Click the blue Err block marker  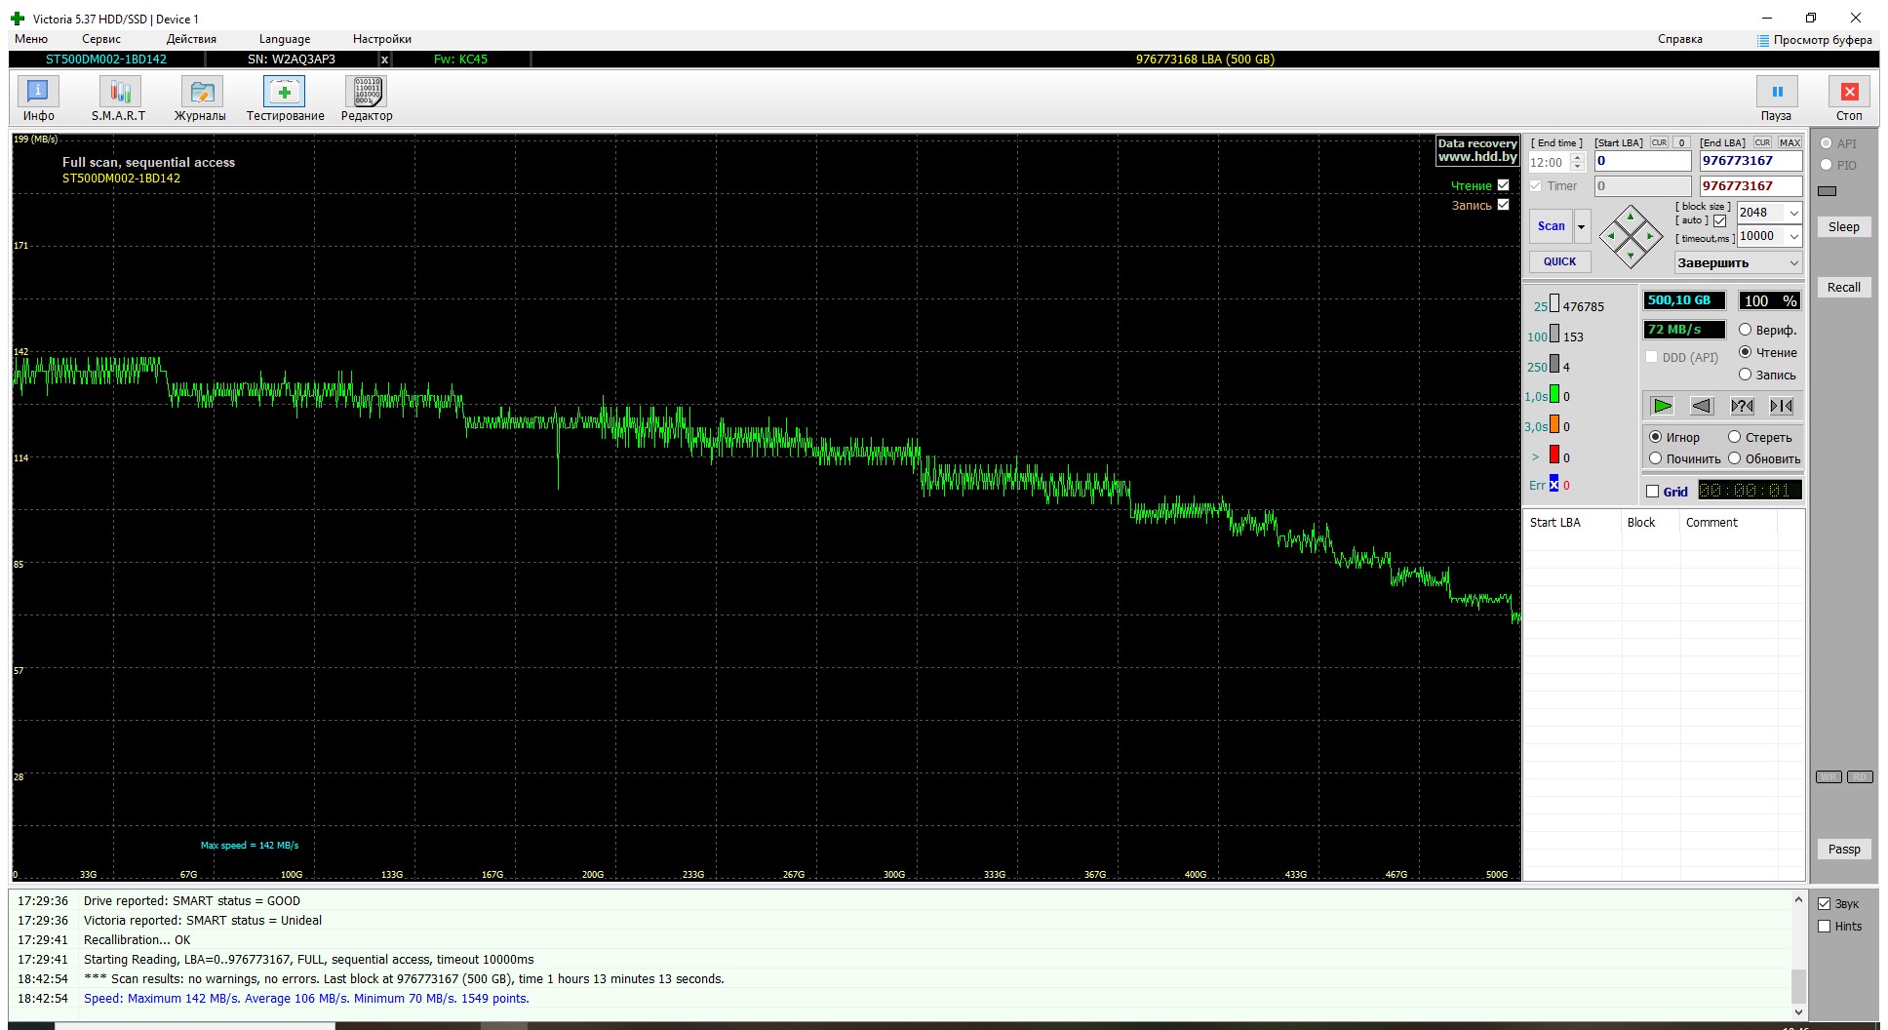click(x=1554, y=484)
